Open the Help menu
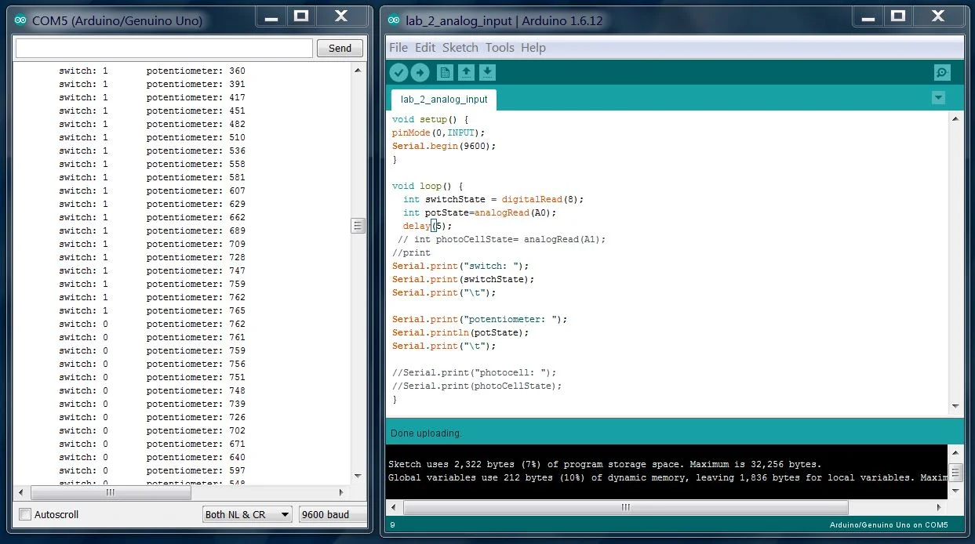This screenshot has width=975, height=544. coord(533,48)
